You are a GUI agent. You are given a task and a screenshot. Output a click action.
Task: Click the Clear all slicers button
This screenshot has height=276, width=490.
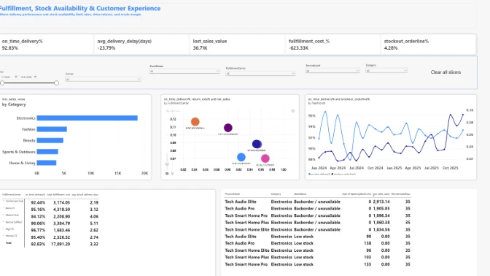click(446, 72)
